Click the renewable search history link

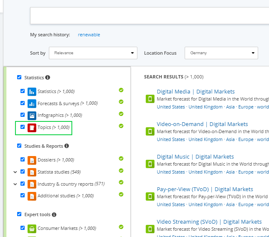point(89,35)
